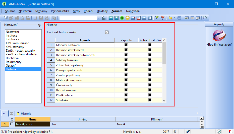Click the M icon with left red arrow
Image resolution: width=234 pixels, height=134 pixels.
tap(133, 18)
